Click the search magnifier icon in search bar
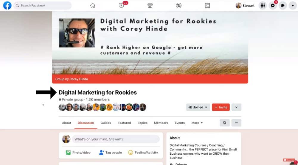The image size is (298, 165). (17, 5)
